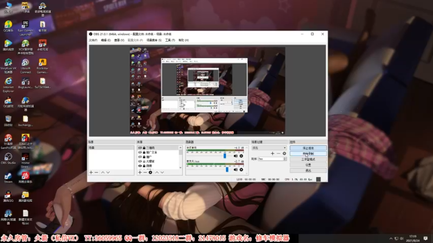Open 腾讯QQ penguin desktop icon

(x=8, y=197)
